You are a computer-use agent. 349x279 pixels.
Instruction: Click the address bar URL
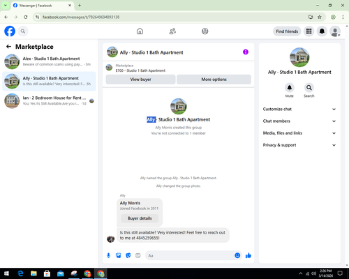coord(81,17)
